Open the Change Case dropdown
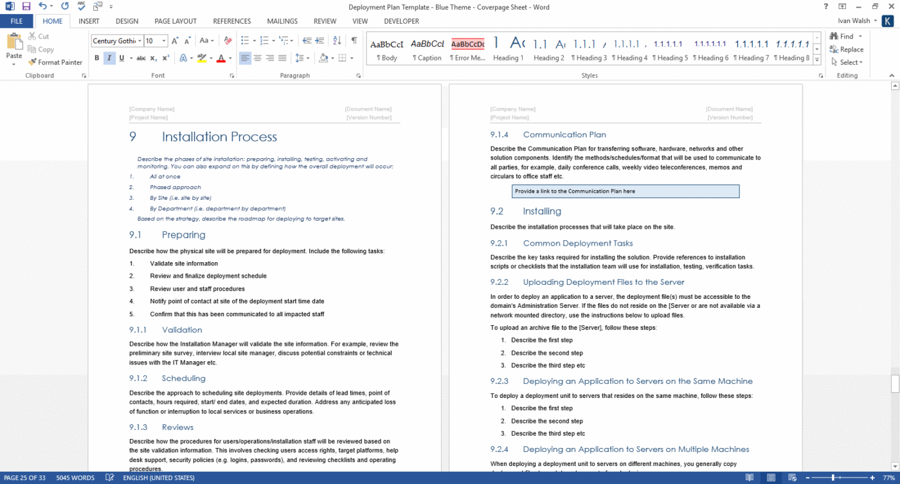Viewport: 900px width, 484px height. click(x=204, y=40)
